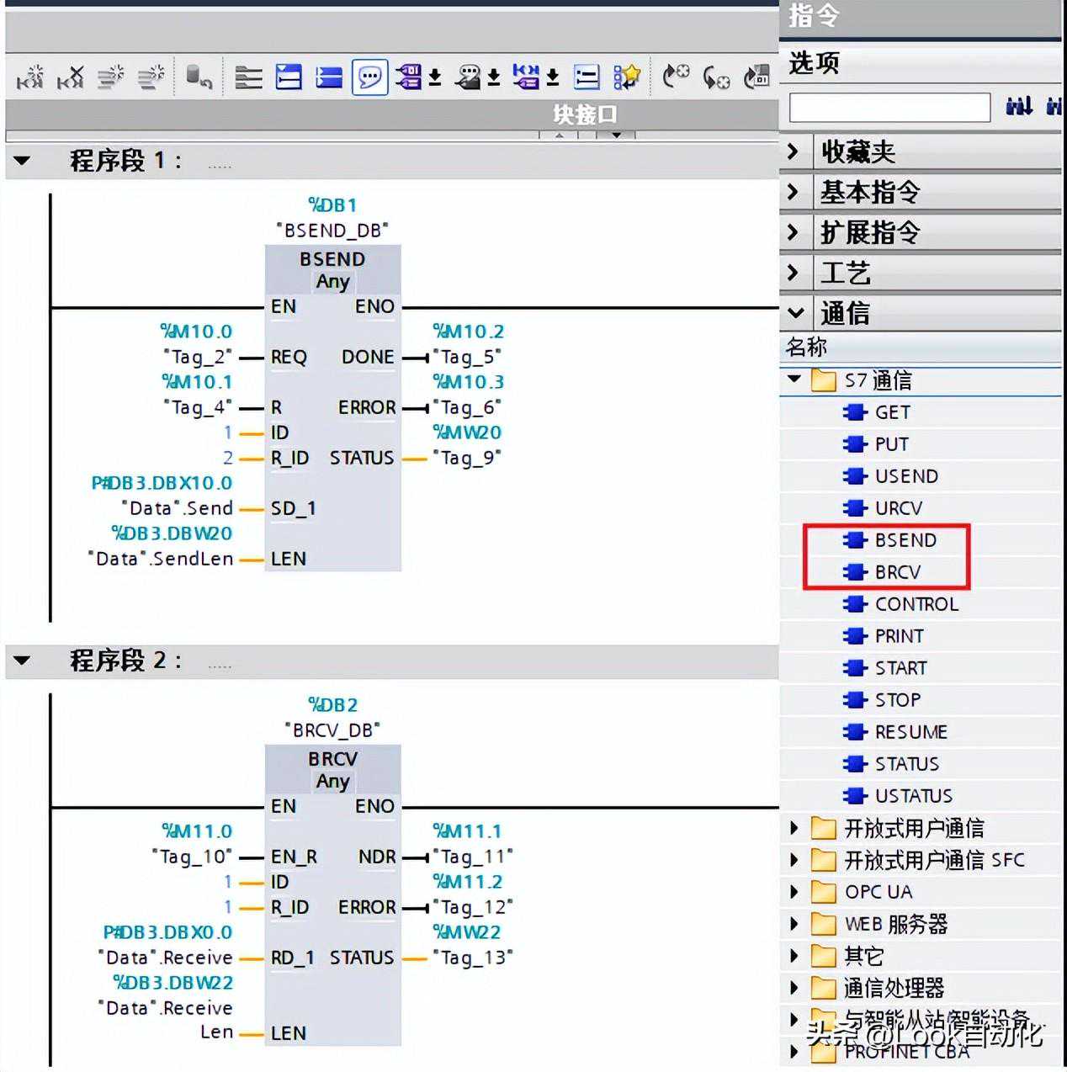Collapse the 程序段 1 network

pos(23,161)
